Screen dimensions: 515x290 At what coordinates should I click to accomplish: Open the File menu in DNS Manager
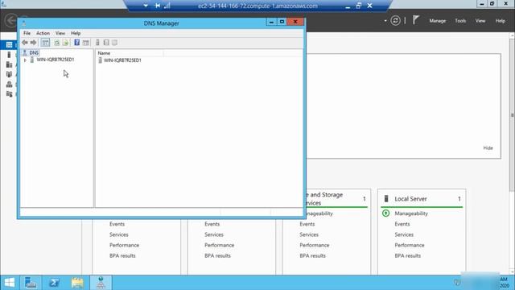27,33
